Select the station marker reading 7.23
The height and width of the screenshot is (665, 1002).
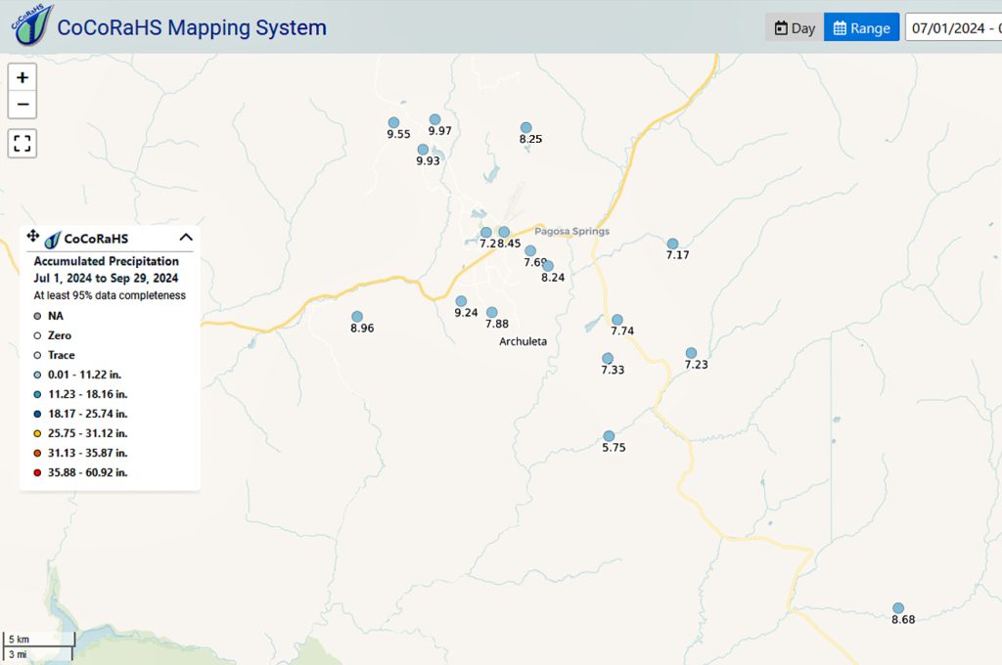point(691,353)
